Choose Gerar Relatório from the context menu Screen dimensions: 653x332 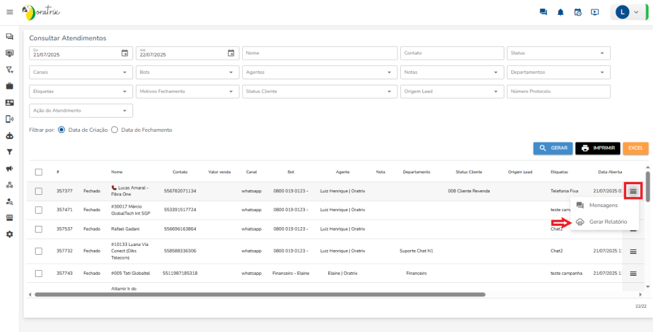[x=607, y=222]
